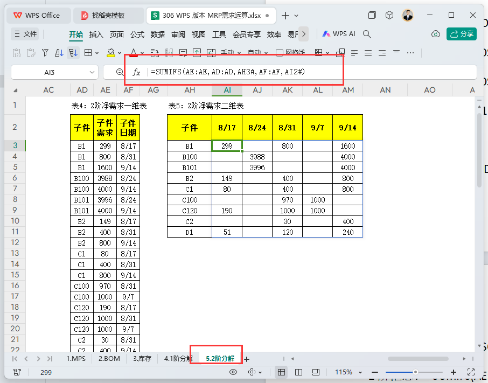
Task: Click the zoom magnifier beside formula bar
Action: click(x=120, y=72)
